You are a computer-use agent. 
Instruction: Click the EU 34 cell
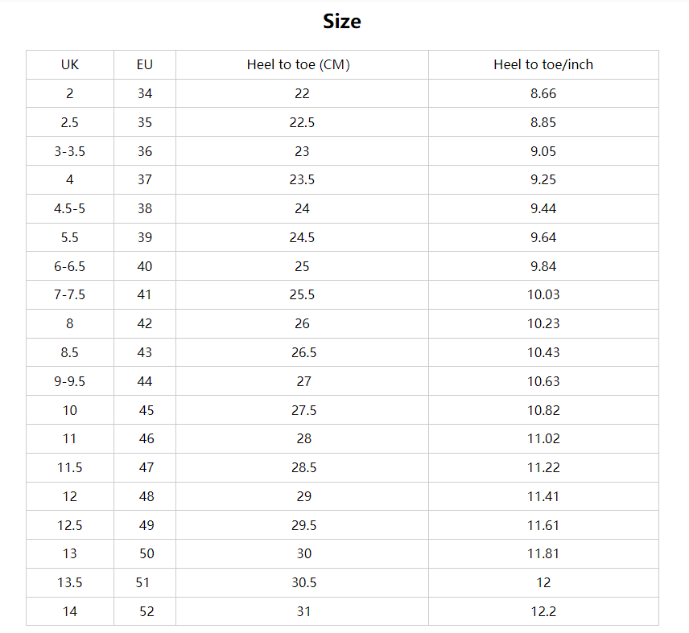click(x=145, y=93)
